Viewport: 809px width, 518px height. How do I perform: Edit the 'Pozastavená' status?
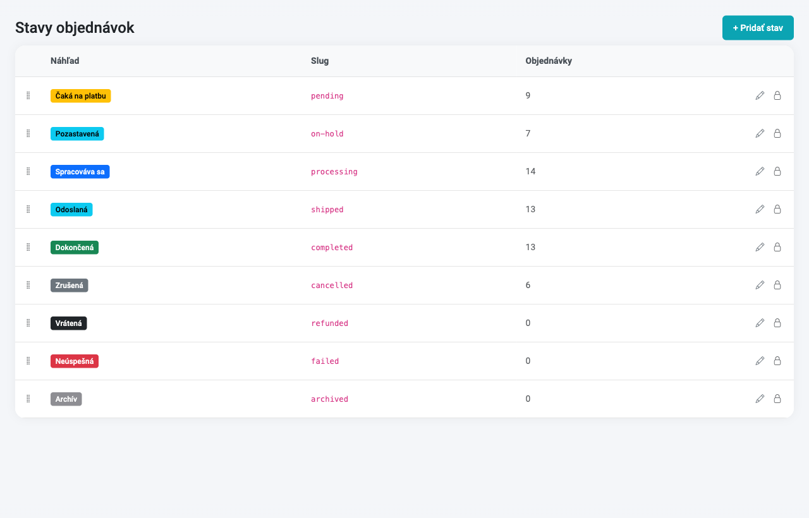coord(760,133)
